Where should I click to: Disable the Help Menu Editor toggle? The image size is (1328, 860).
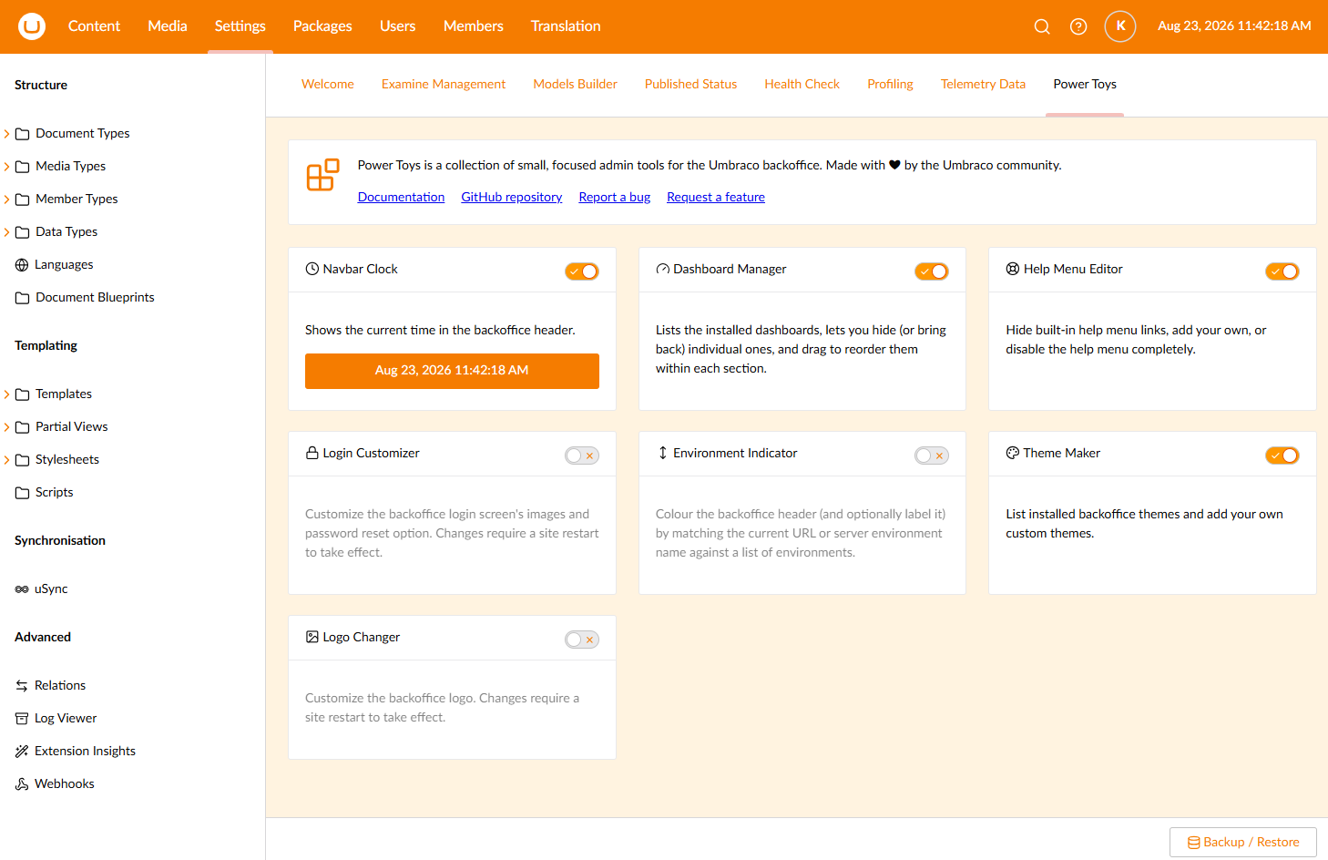point(1282,271)
